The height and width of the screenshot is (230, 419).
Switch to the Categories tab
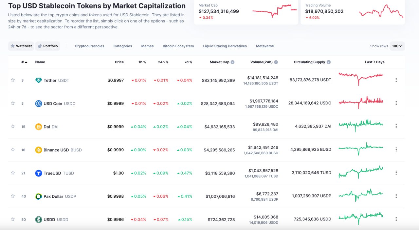coord(123,46)
